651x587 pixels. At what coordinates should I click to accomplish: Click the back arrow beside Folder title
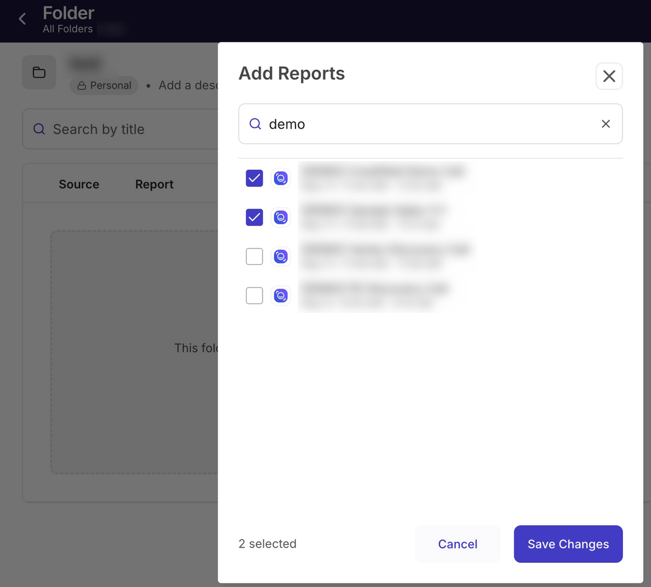[x=22, y=19]
